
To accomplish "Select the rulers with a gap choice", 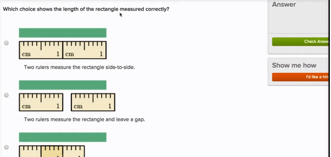I will click(x=6, y=95).
